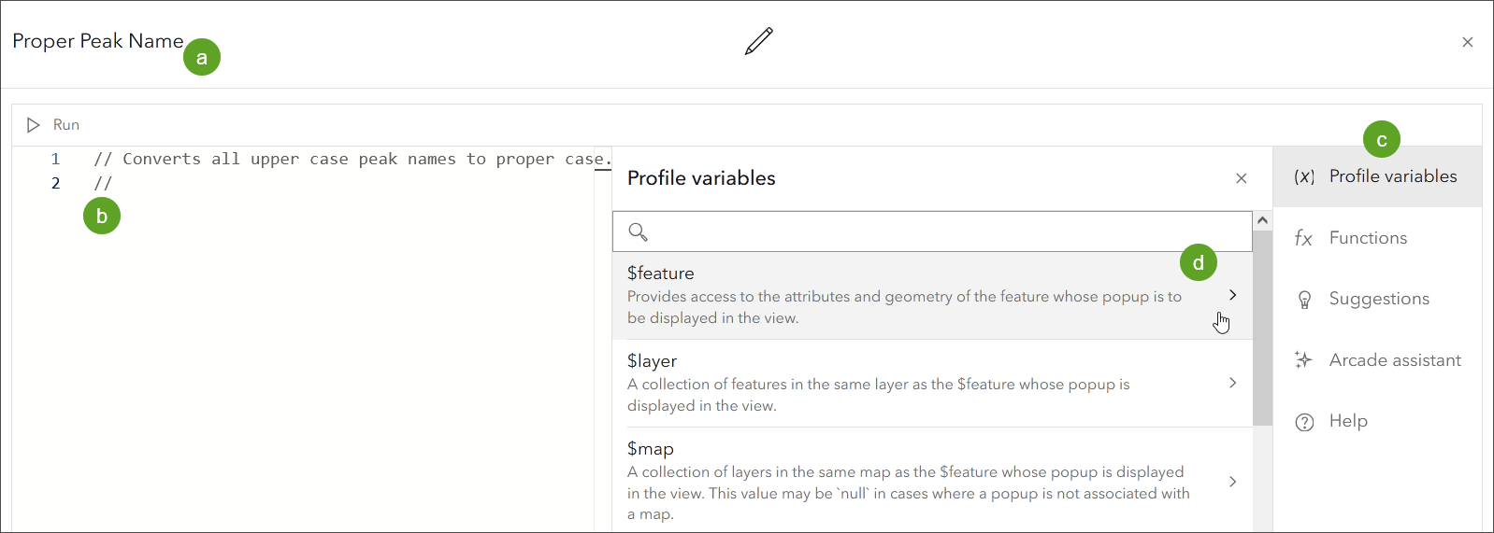
Task: Place cursor on code line 2
Action: click(x=280, y=184)
